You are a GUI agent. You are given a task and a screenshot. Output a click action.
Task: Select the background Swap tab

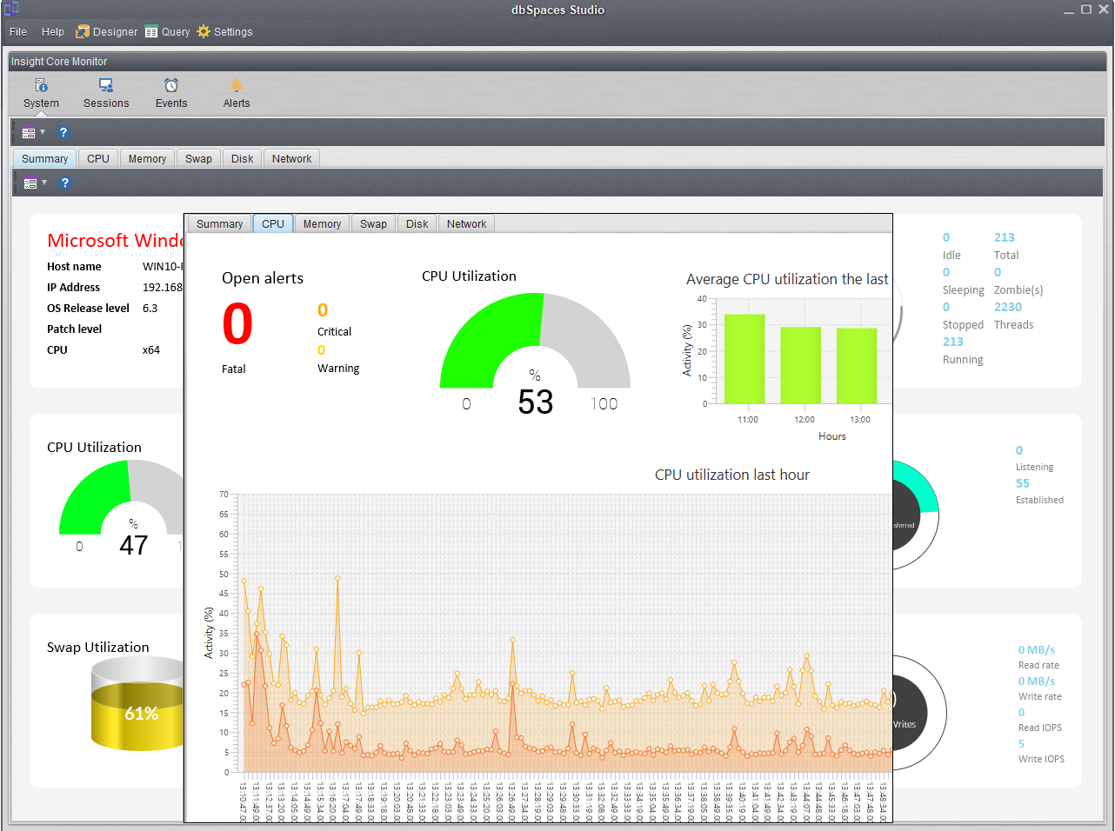point(198,159)
